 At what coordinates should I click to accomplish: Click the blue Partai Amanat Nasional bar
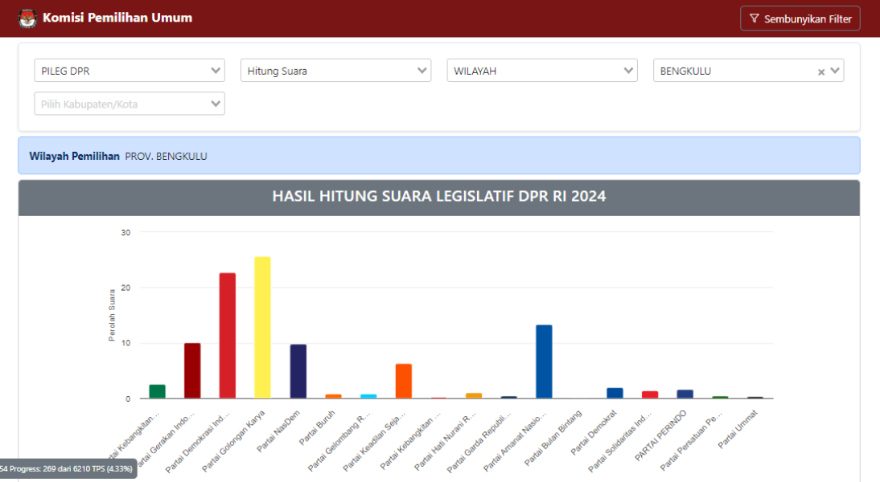(x=544, y=361)
